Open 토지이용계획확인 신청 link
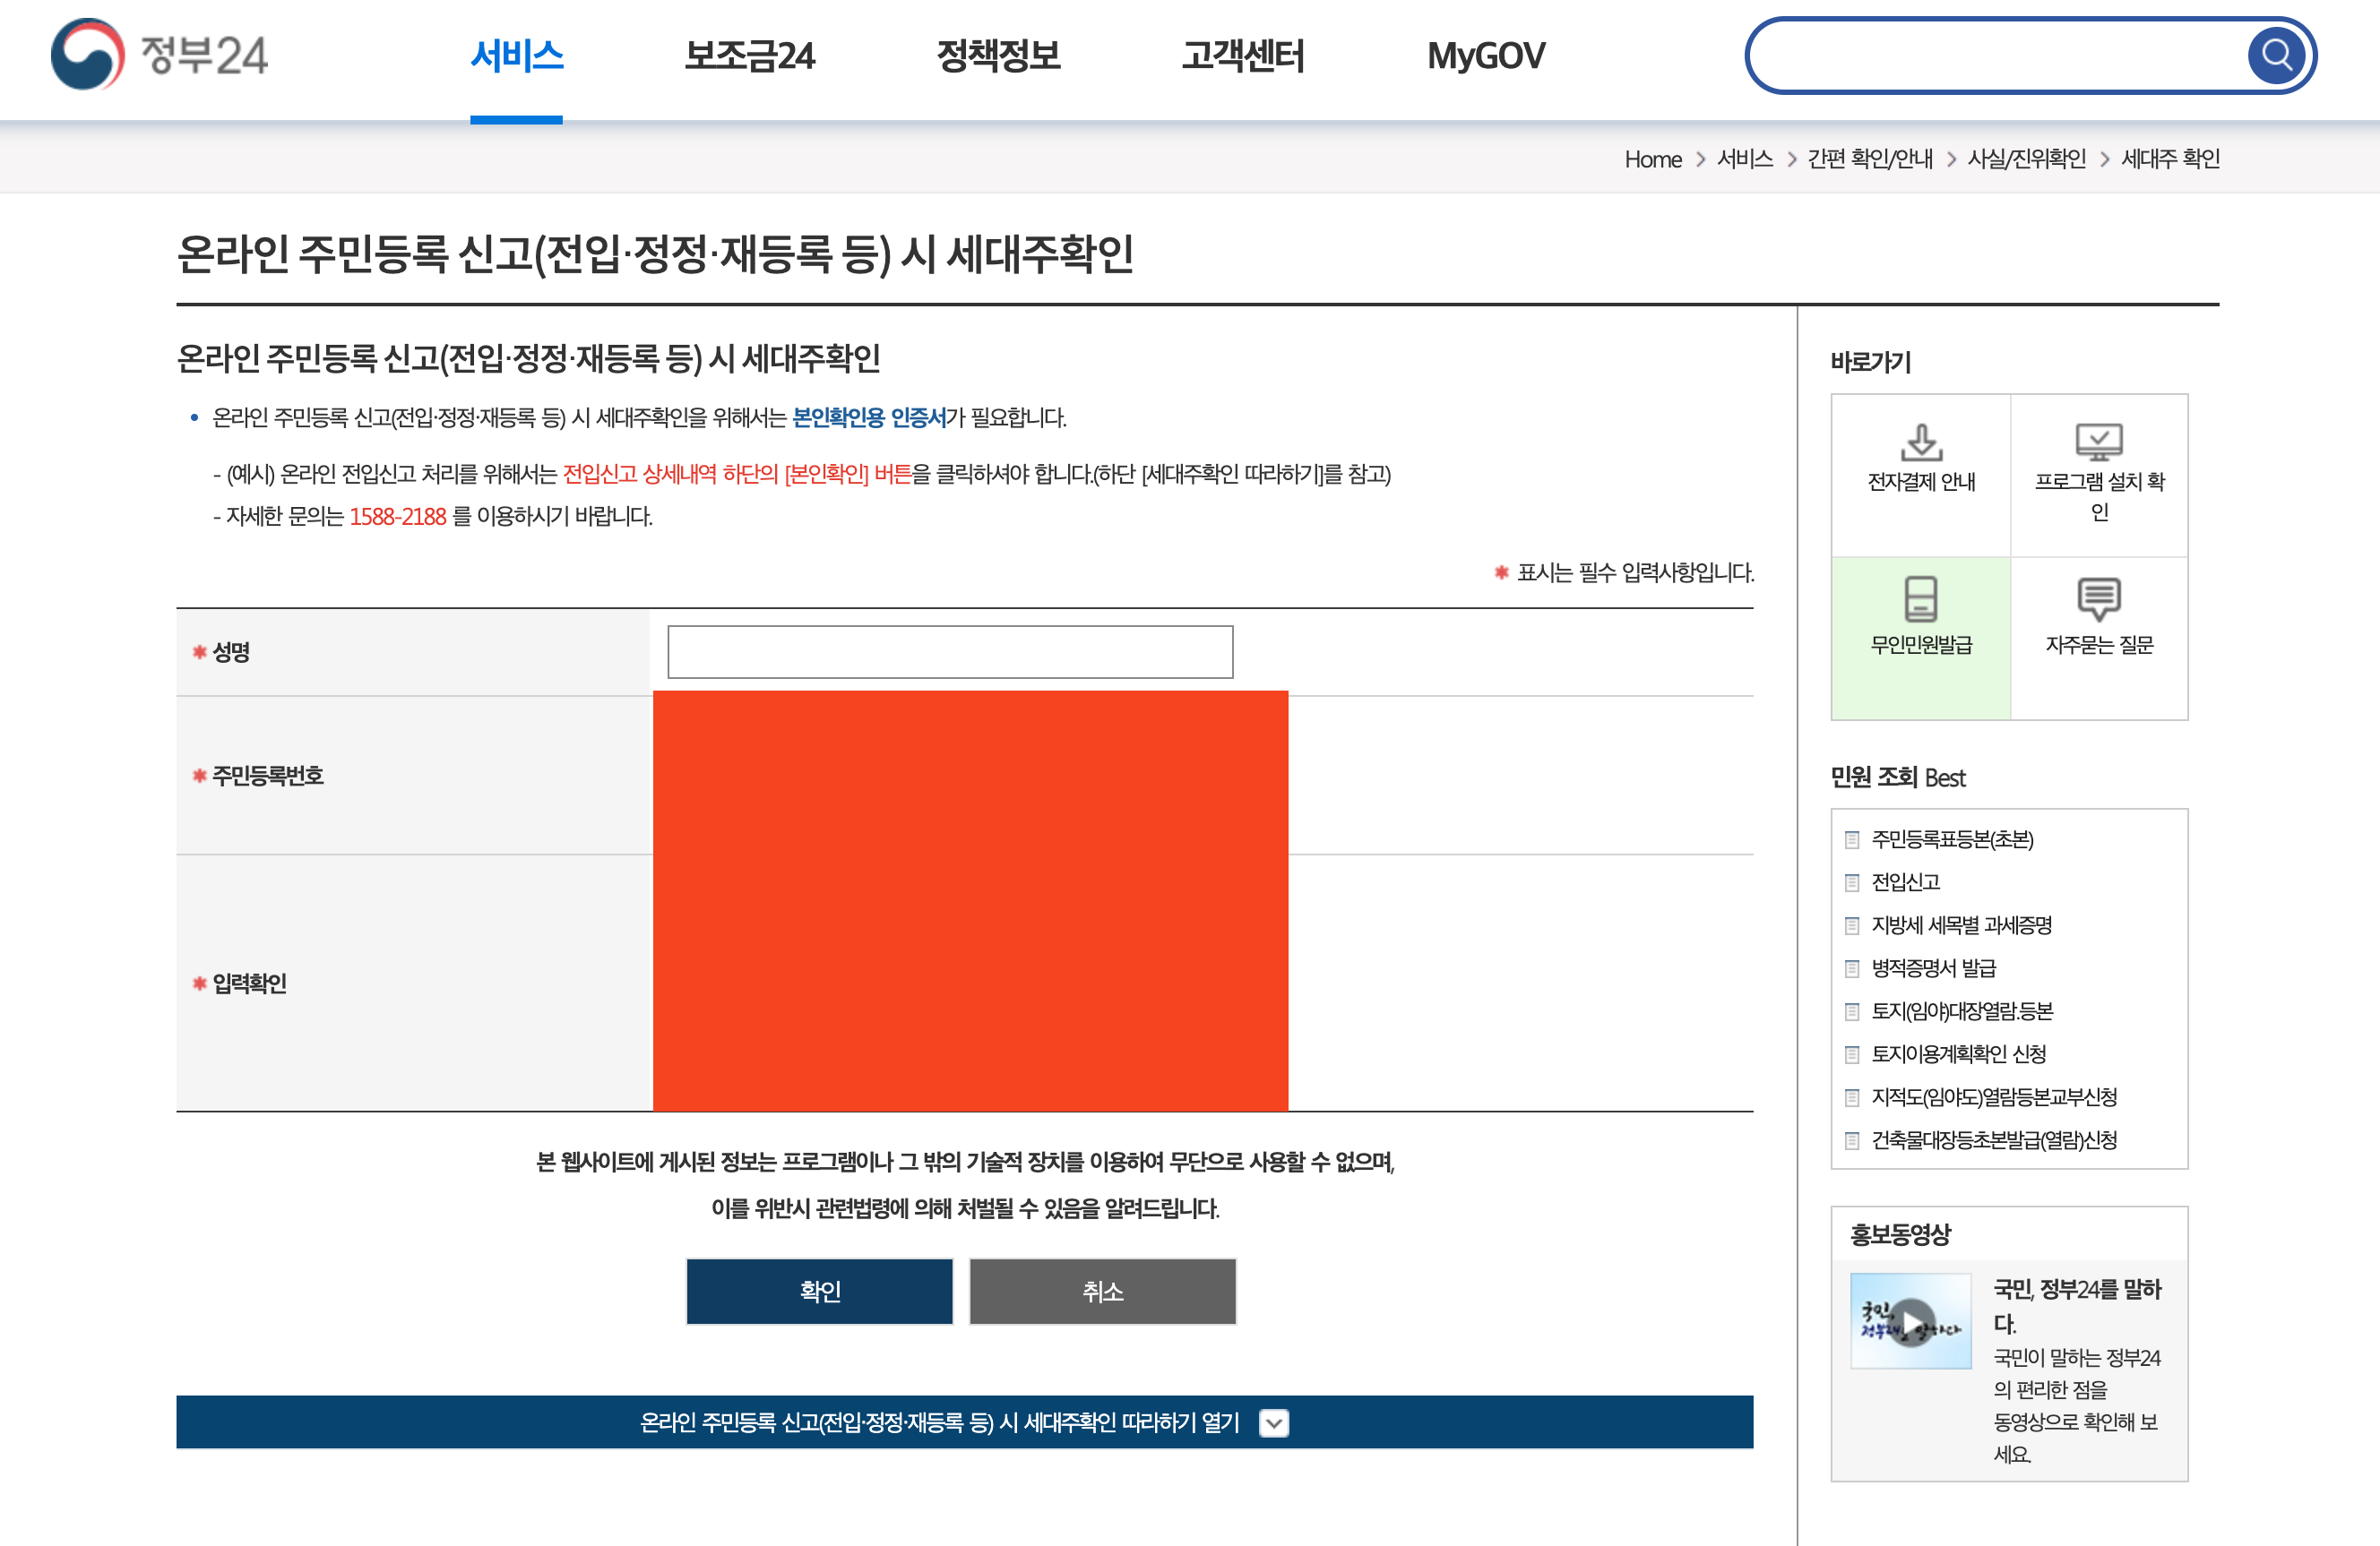This screenshot has width=2380, height=1546. 1958,1054
